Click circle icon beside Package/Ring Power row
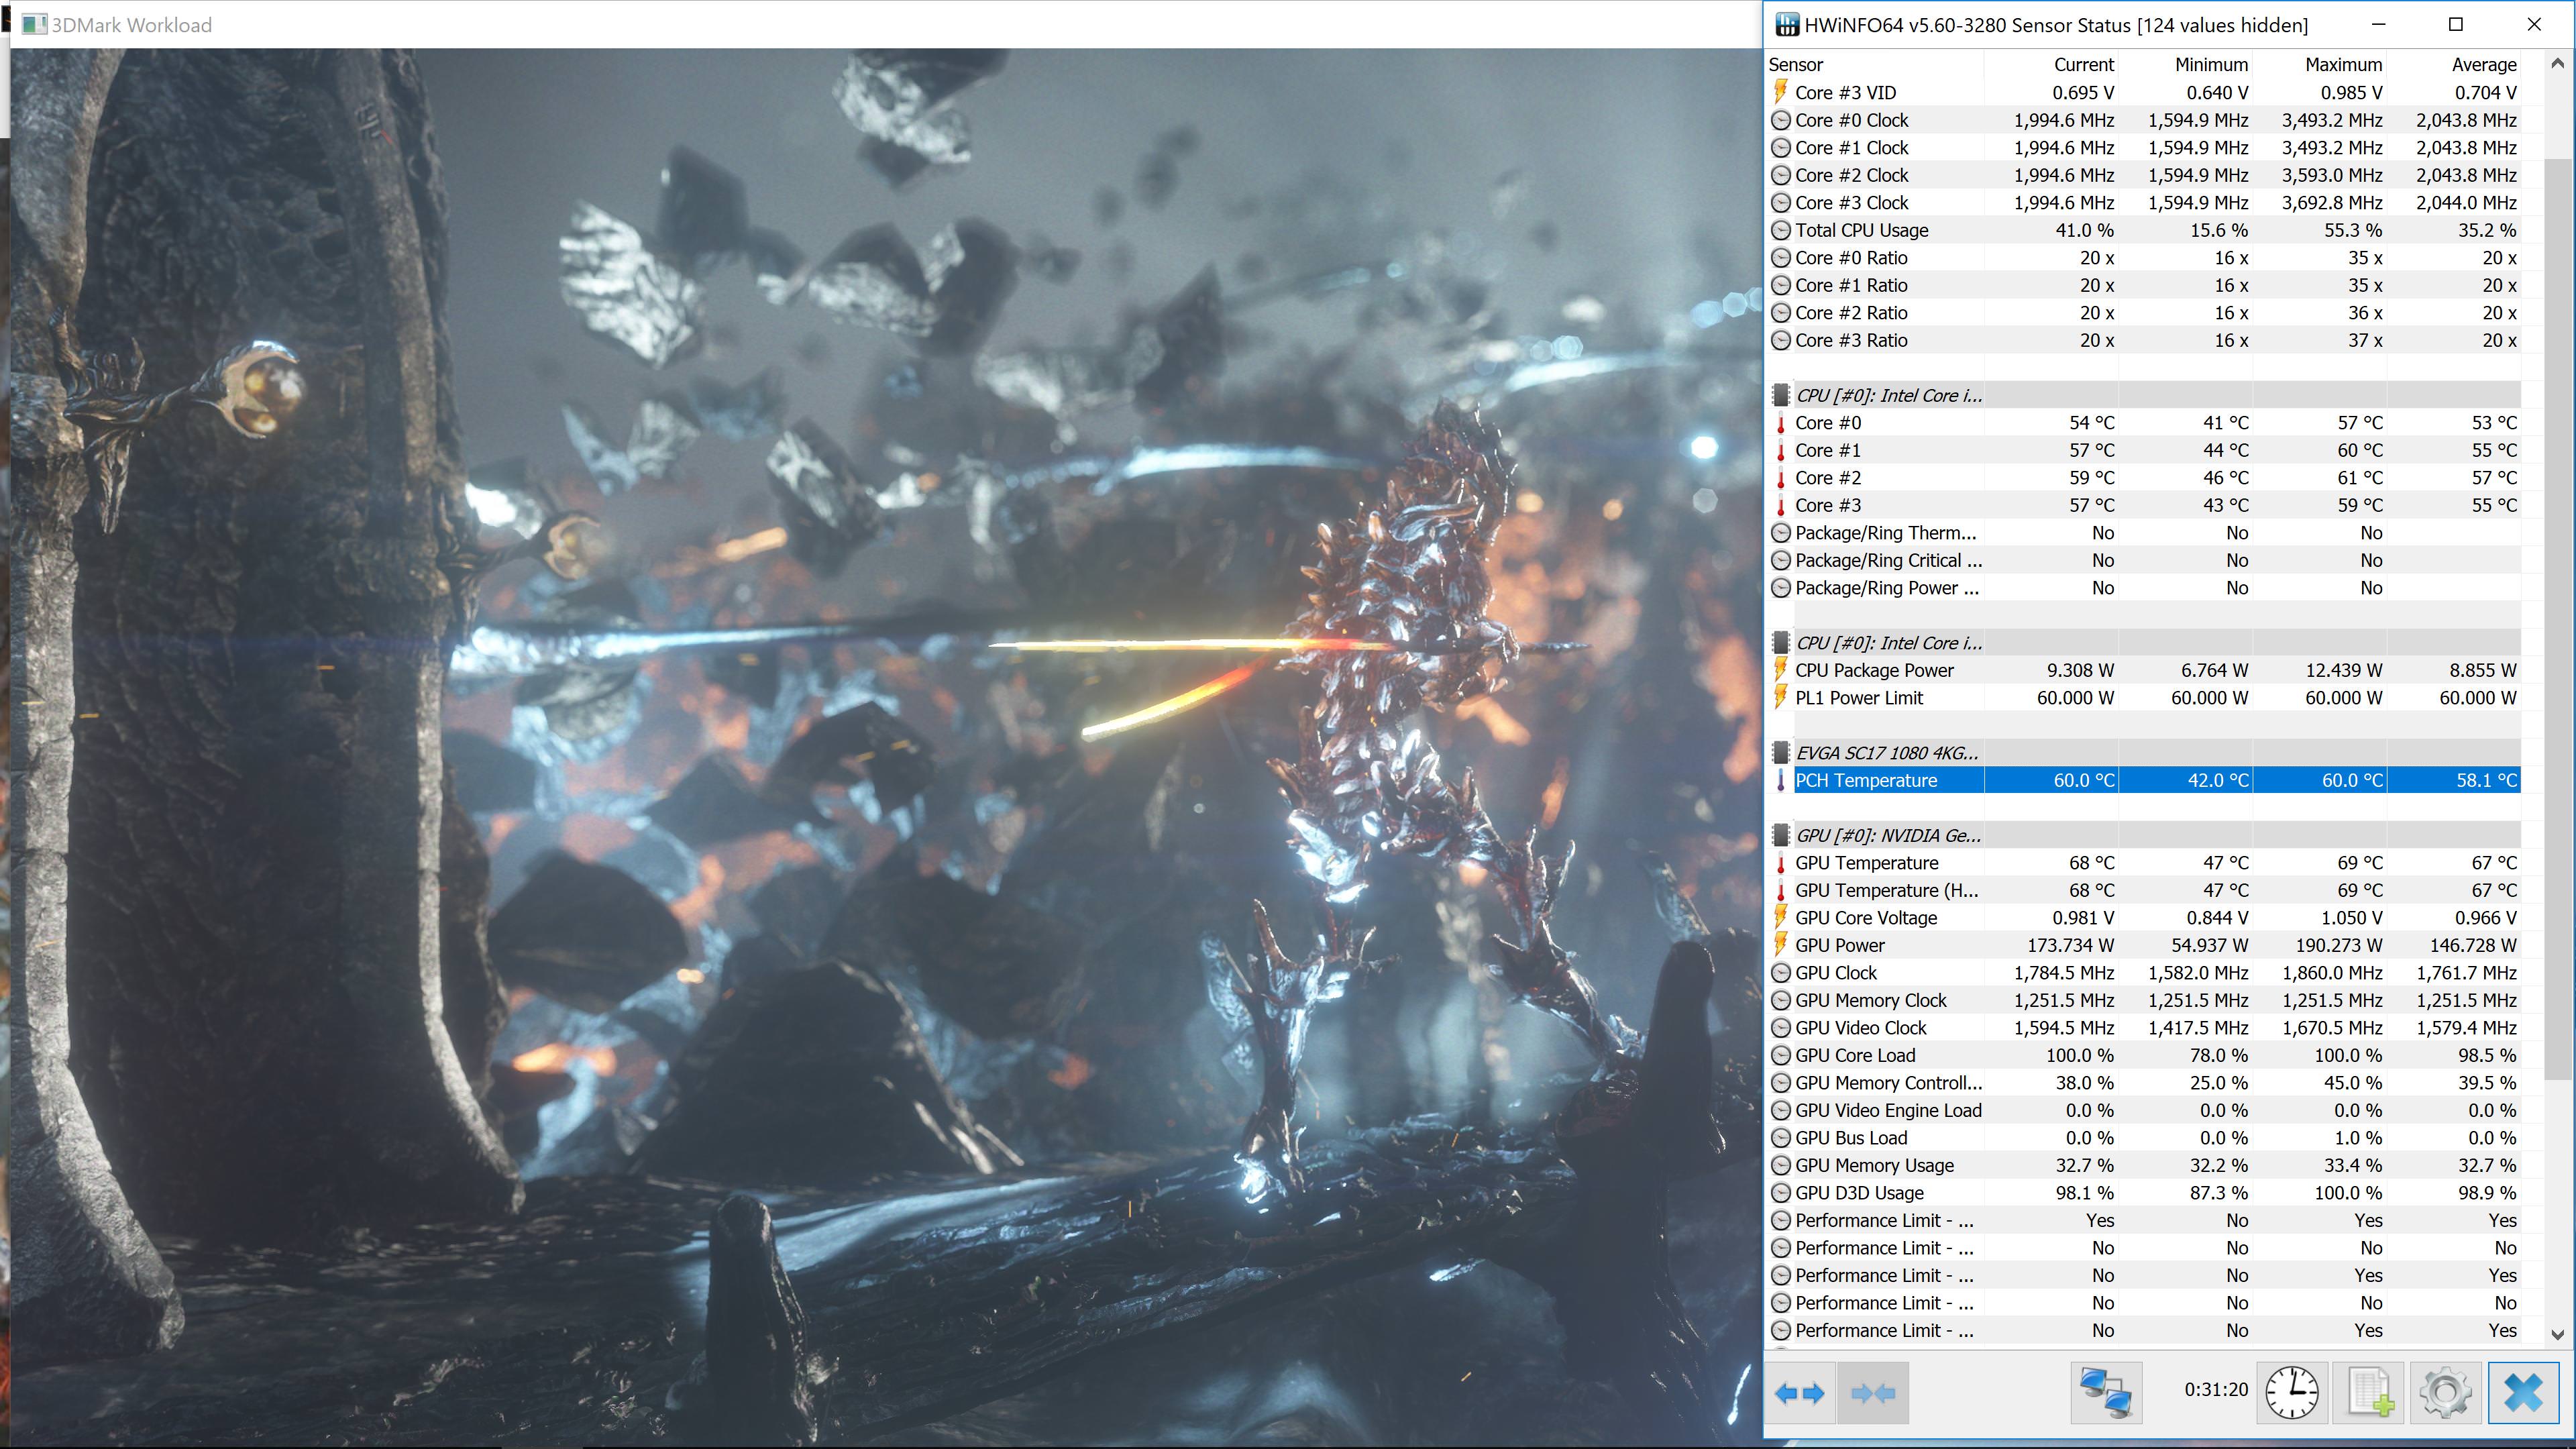This screenshot has height=1449, width=2576. [x=1780, y=588]
